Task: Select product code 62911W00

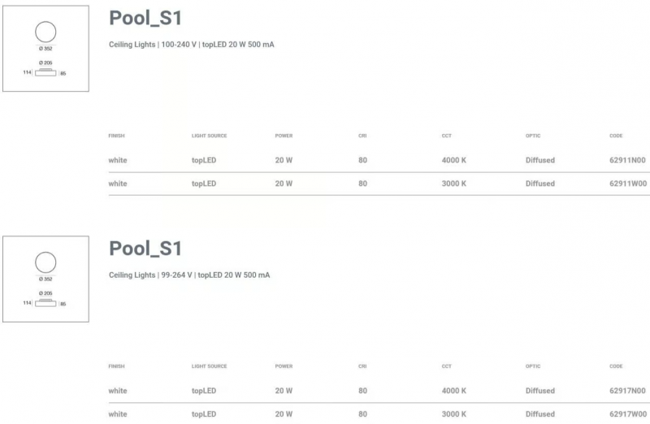Action: [x=628, y=184]
